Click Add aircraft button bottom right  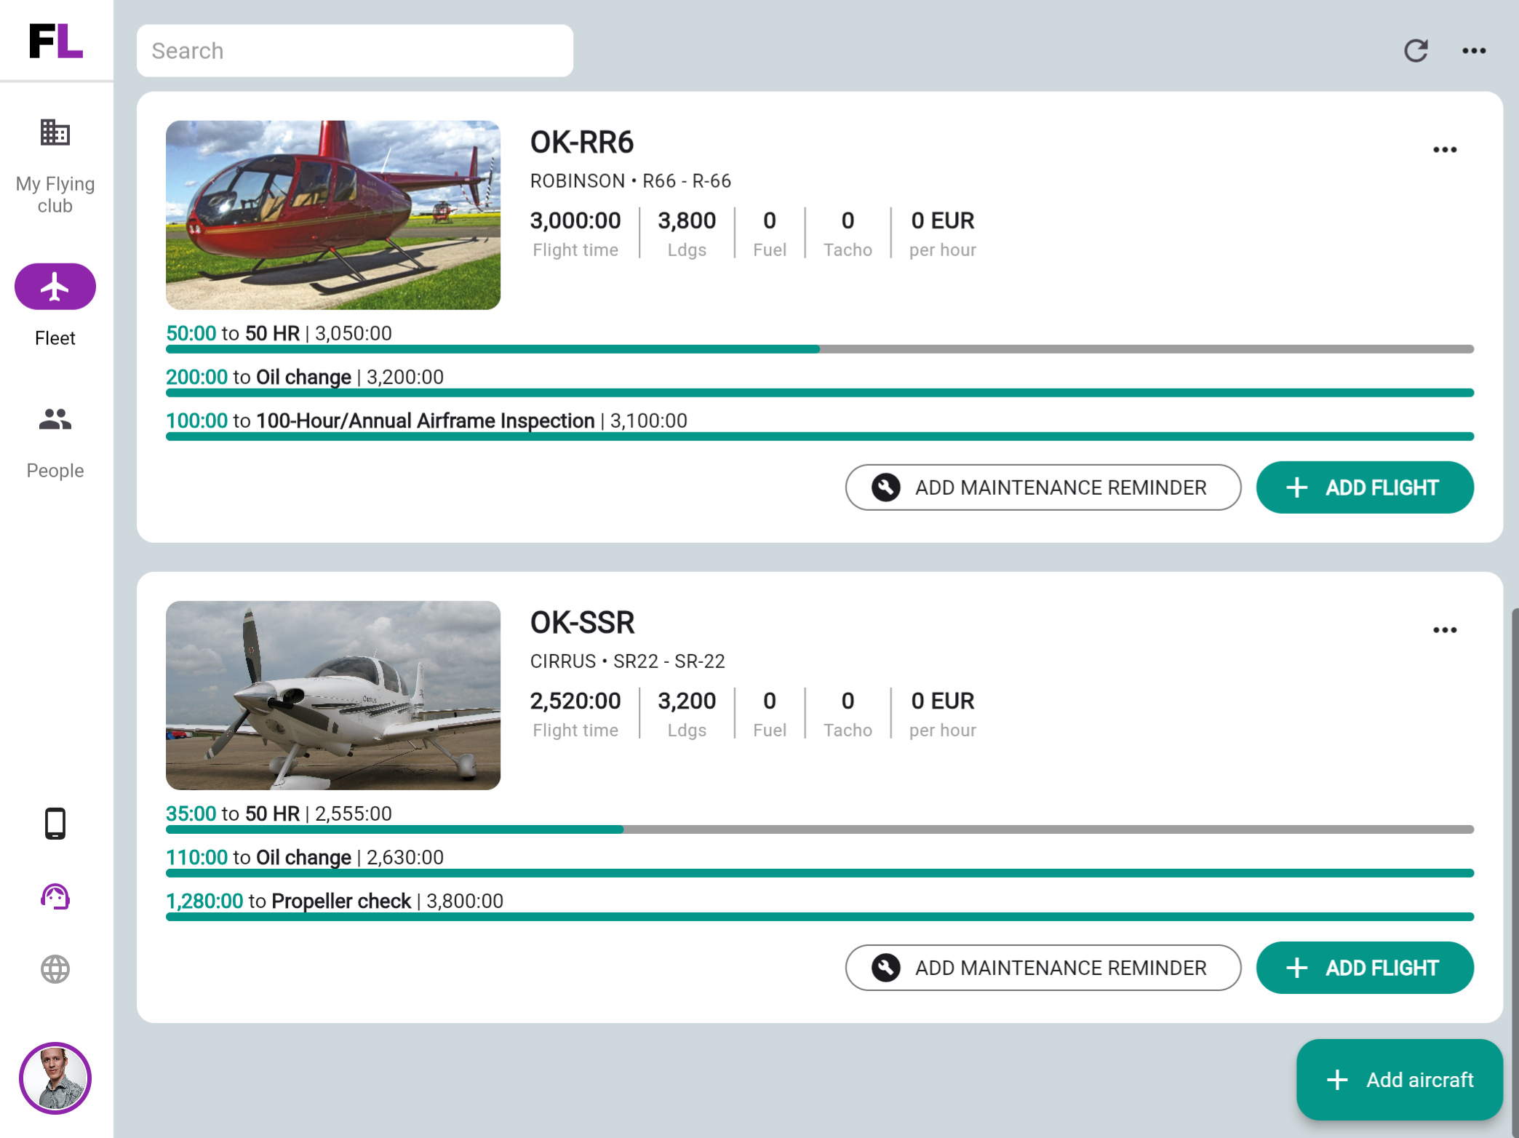[x=1400, y=1080]
